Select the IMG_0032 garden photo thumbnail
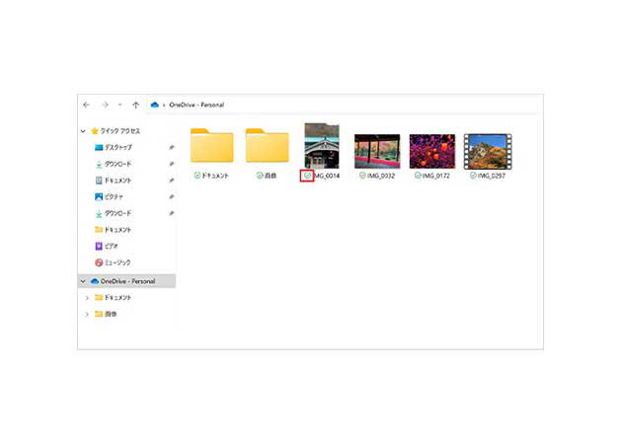Image resolution: width=622 pixels, height=444 pixels. [377, 151]
